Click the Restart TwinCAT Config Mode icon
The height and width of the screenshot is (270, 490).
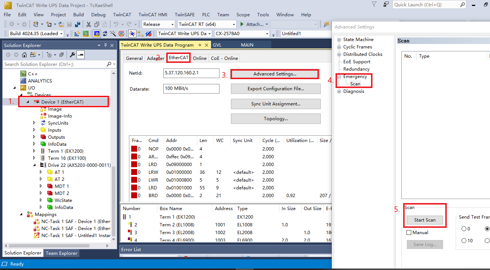pyautogui.click(x=97, y=34)
